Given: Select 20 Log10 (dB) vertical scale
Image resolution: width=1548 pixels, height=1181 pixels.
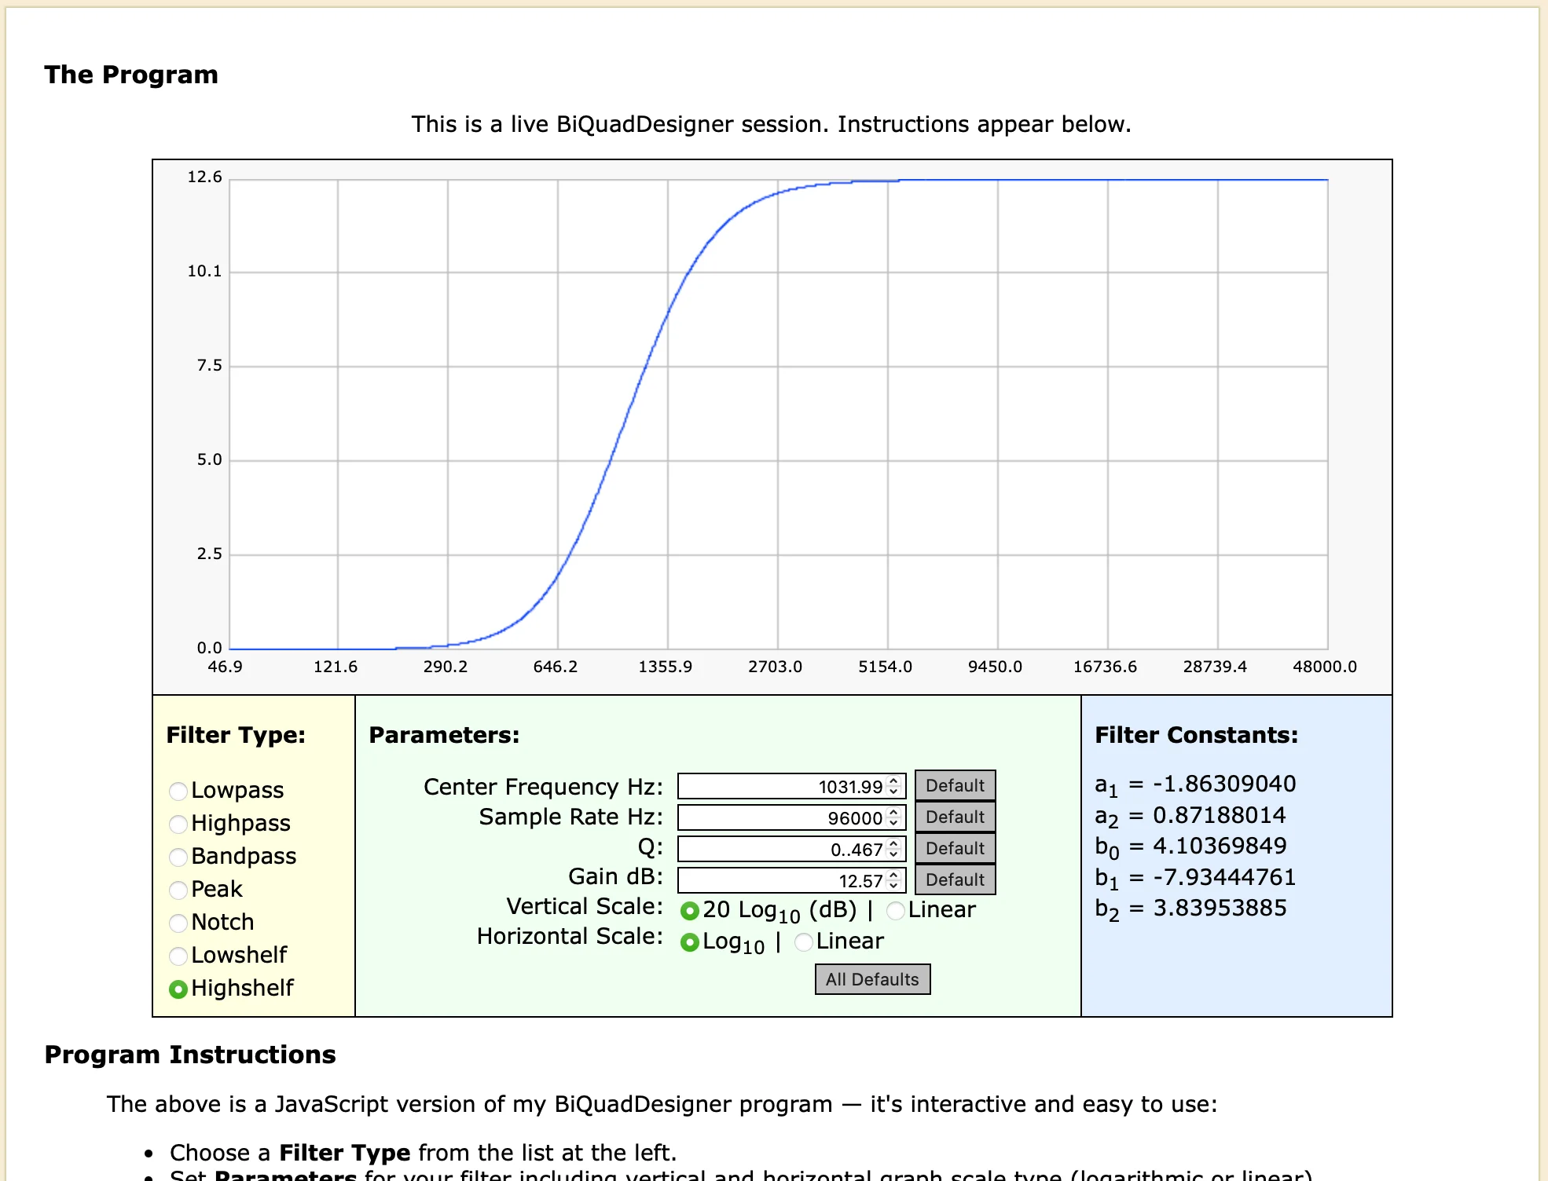Looking at the screenshot, I should point(690,911).
